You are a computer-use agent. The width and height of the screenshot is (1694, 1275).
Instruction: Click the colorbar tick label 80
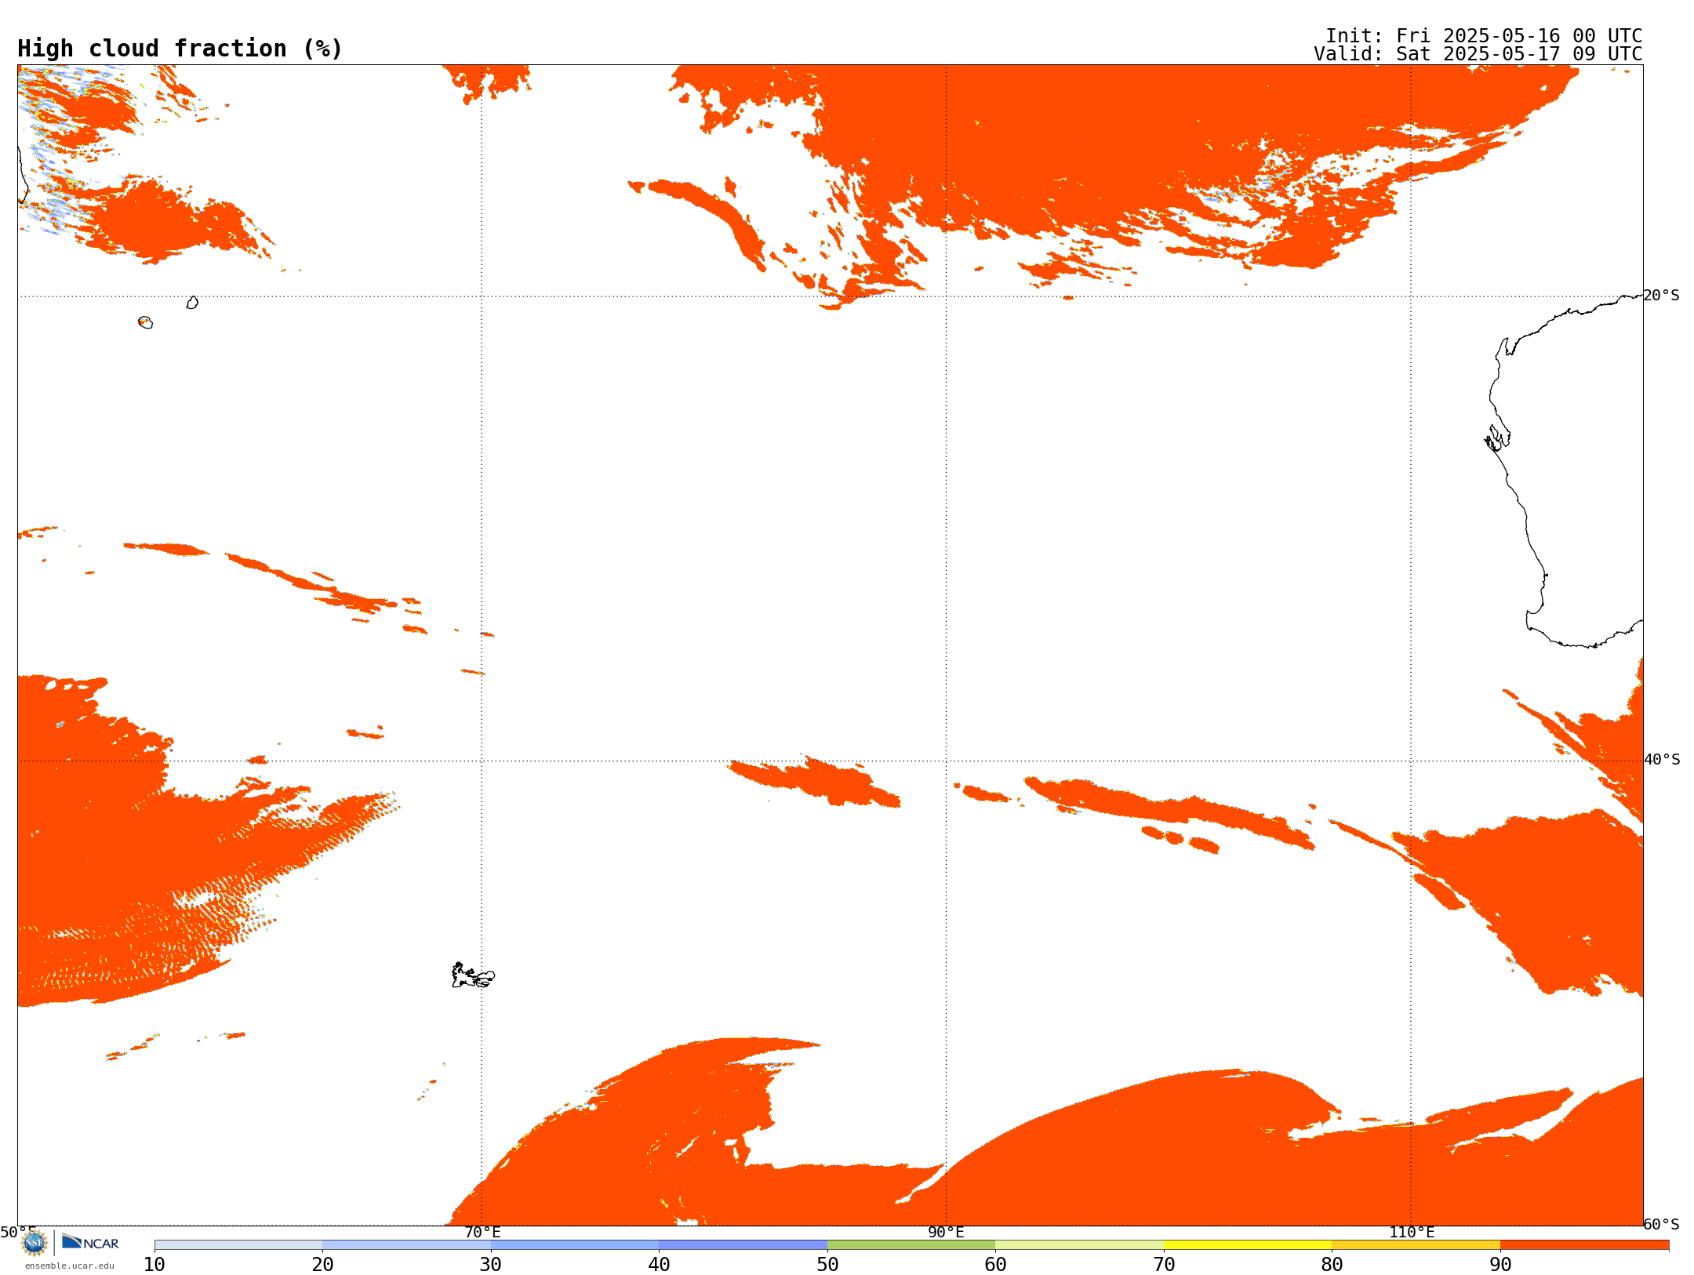(1332, 1265)
